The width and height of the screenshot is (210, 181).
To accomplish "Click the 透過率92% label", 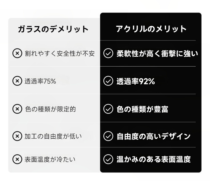I will (136, 81).
